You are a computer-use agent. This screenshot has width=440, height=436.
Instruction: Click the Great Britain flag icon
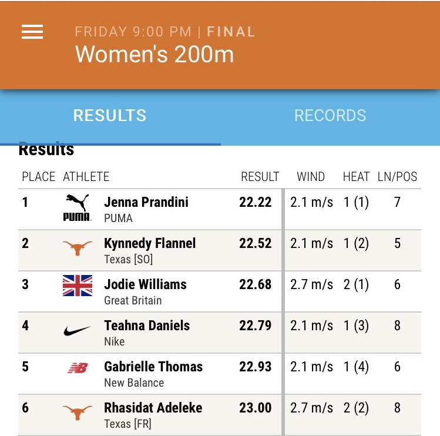[x=78, y=286]
